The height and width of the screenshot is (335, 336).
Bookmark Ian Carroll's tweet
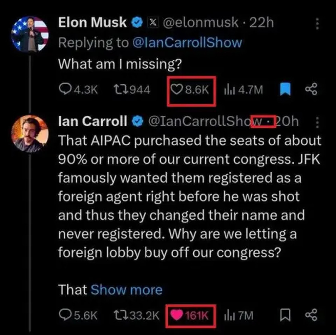pos(285,315)
